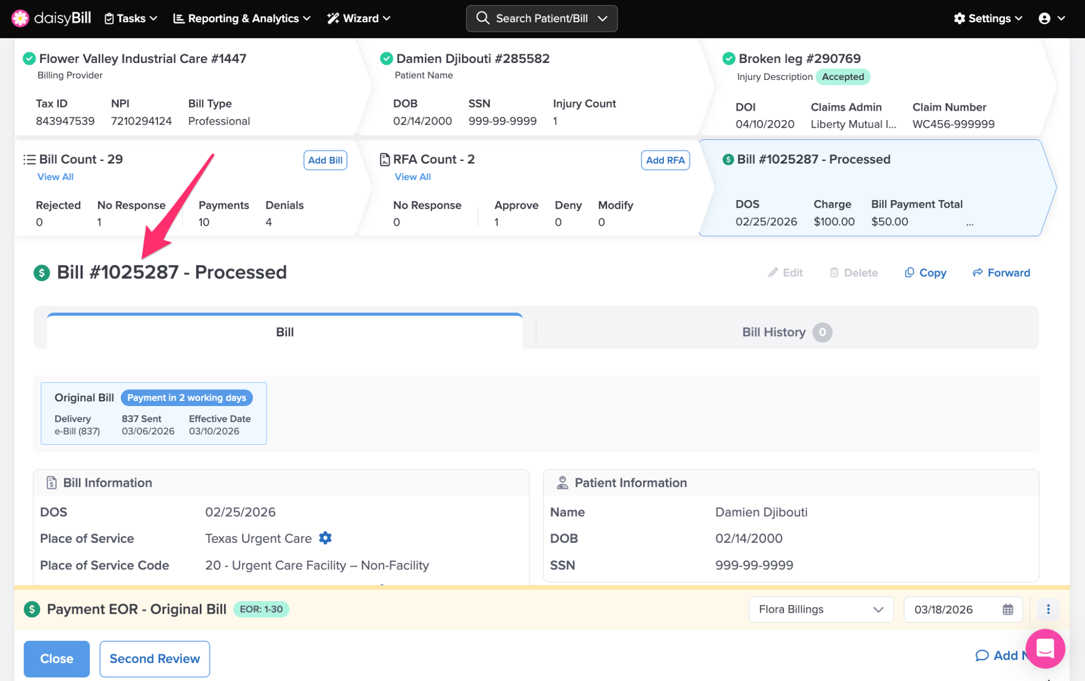Click the Place of Service gear icon
1085x681 pixels.
pyautogui.click(x=325, y=538)
